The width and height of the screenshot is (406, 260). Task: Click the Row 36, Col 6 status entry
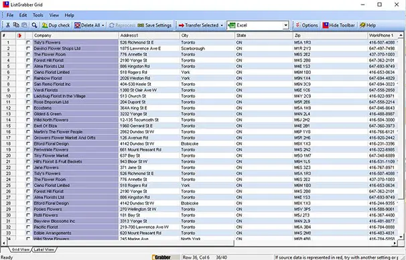click(196, 257)
